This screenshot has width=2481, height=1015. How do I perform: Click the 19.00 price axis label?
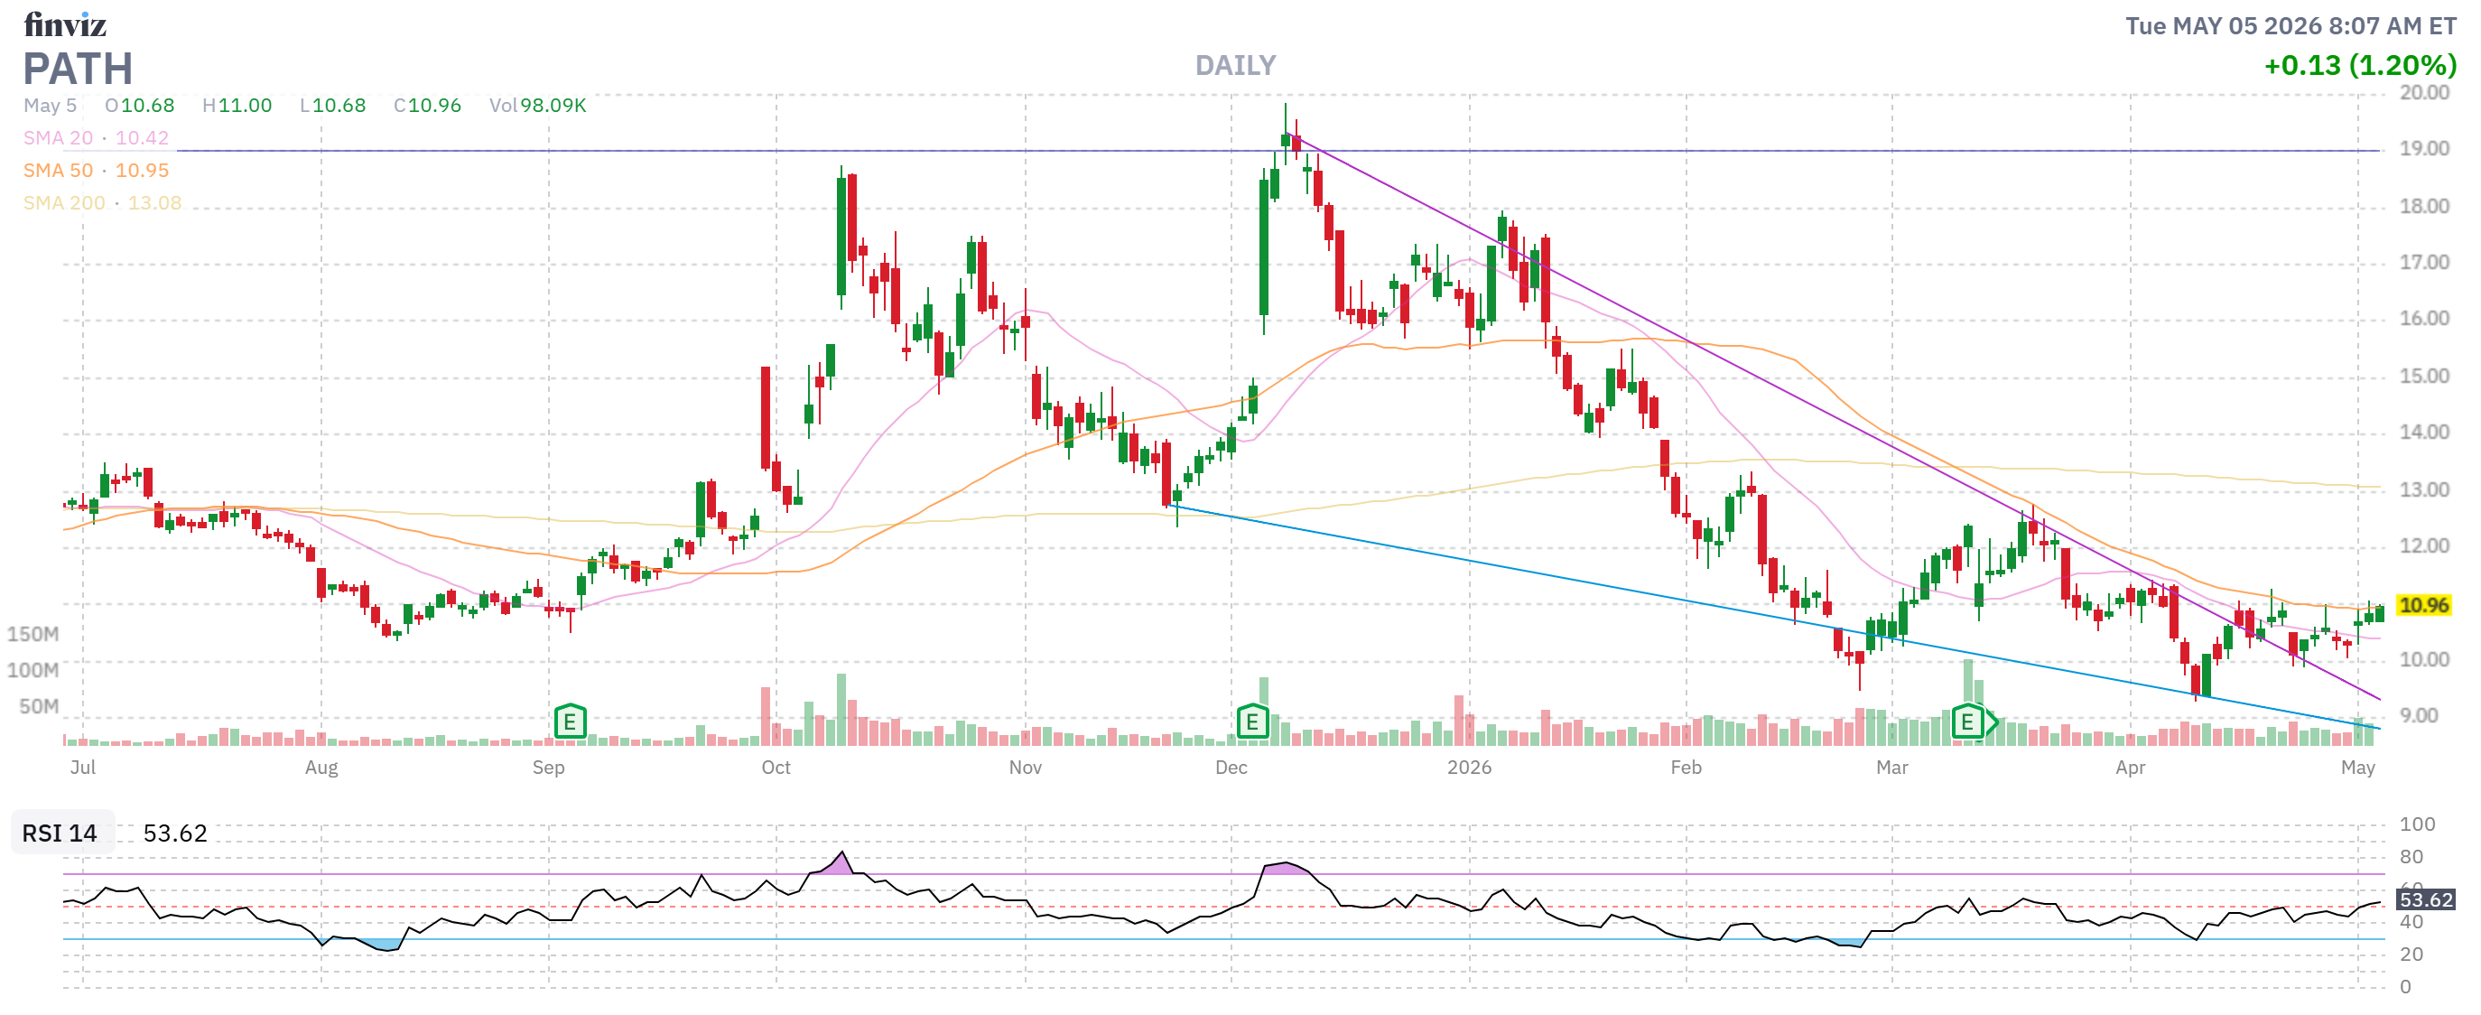coord(2424,149)
